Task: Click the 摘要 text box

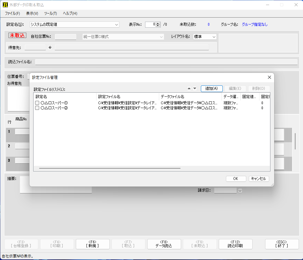Action: point(56,185)
